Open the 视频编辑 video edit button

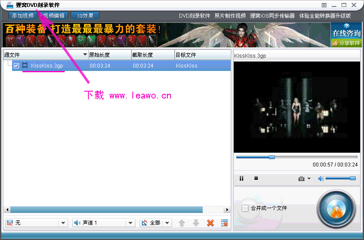54,16
